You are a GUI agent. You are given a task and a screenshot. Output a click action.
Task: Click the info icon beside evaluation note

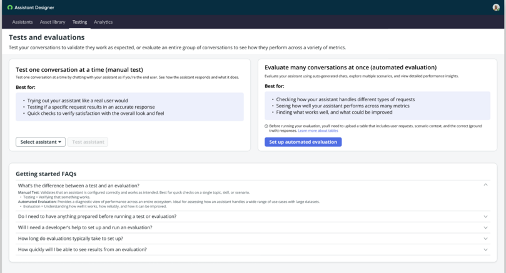click(266, 126)
